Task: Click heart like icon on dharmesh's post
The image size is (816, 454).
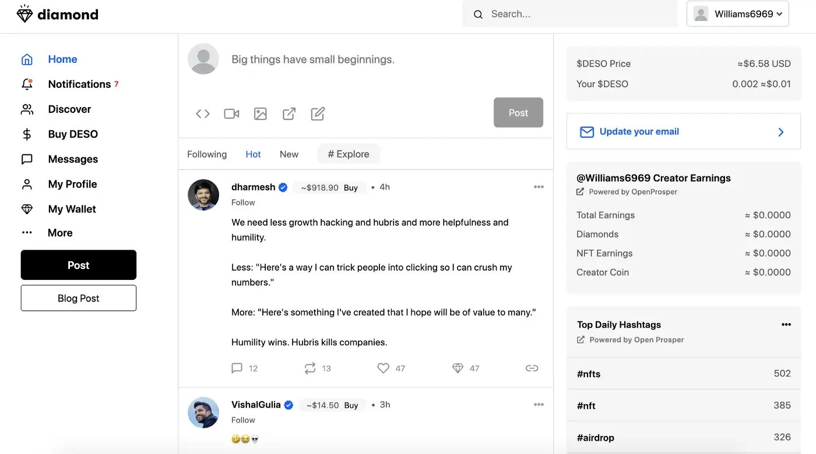Action: (x=383, y=368)
